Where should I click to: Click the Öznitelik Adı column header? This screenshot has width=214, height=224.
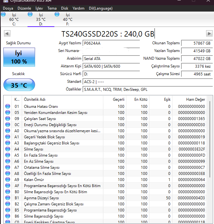pyautogui.click(x=62, y=99)
